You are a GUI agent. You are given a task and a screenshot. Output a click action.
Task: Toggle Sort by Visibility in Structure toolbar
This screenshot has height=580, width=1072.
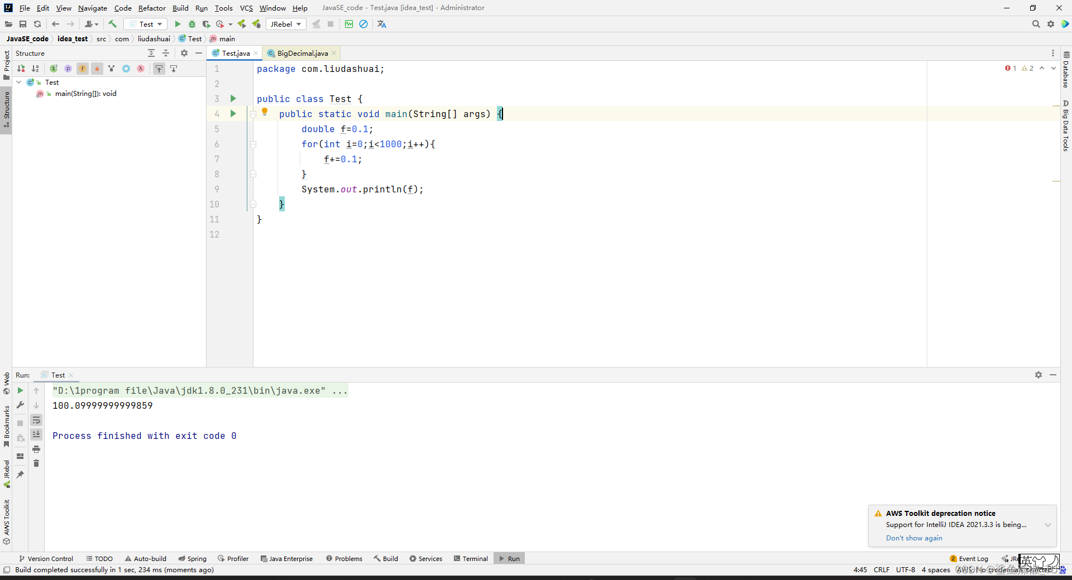(21, 69)
